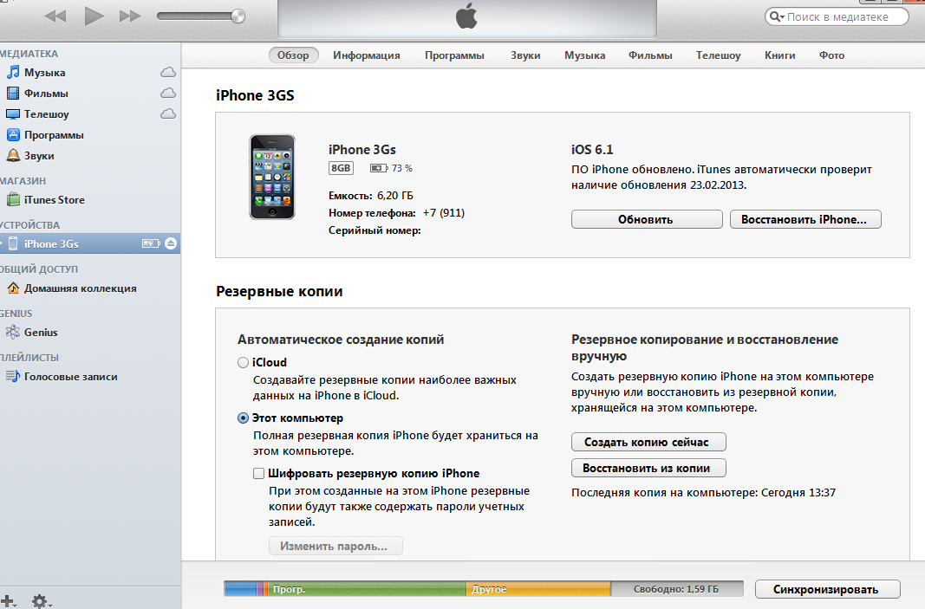This screenshot has height=609, width=925.
Task: Click the 73 % battery percentage text
Action: (x=401, y=168)
